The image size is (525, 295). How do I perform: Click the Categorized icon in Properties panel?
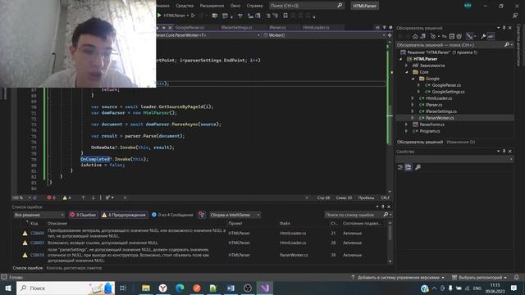pos(400,167)
